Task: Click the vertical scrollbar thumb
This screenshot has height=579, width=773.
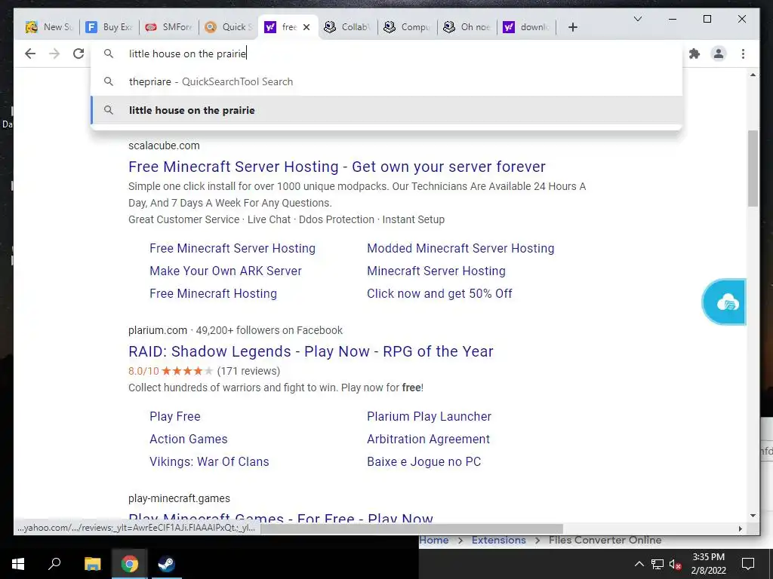Action: point(753,168)
